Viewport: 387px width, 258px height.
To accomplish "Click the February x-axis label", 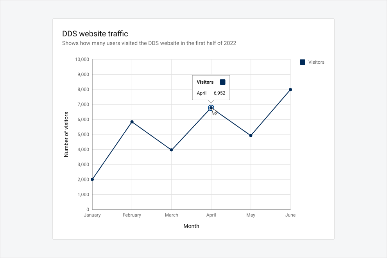I will [132, 215].
